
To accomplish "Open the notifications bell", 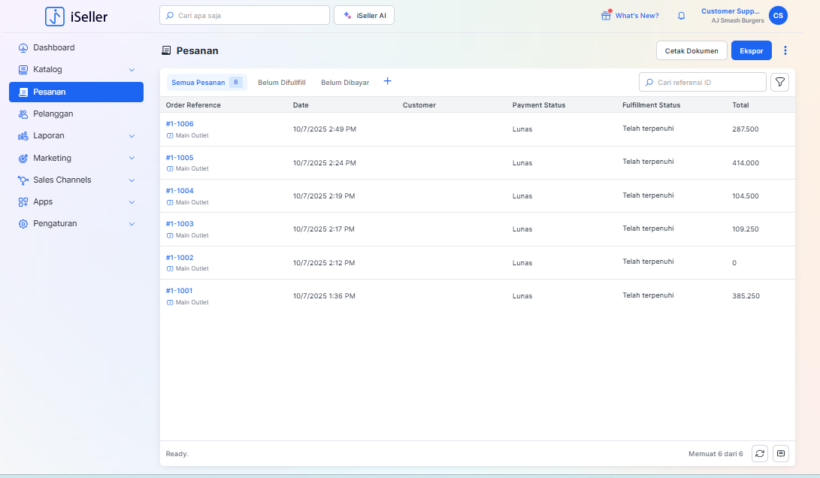I will tap(682, 16).
